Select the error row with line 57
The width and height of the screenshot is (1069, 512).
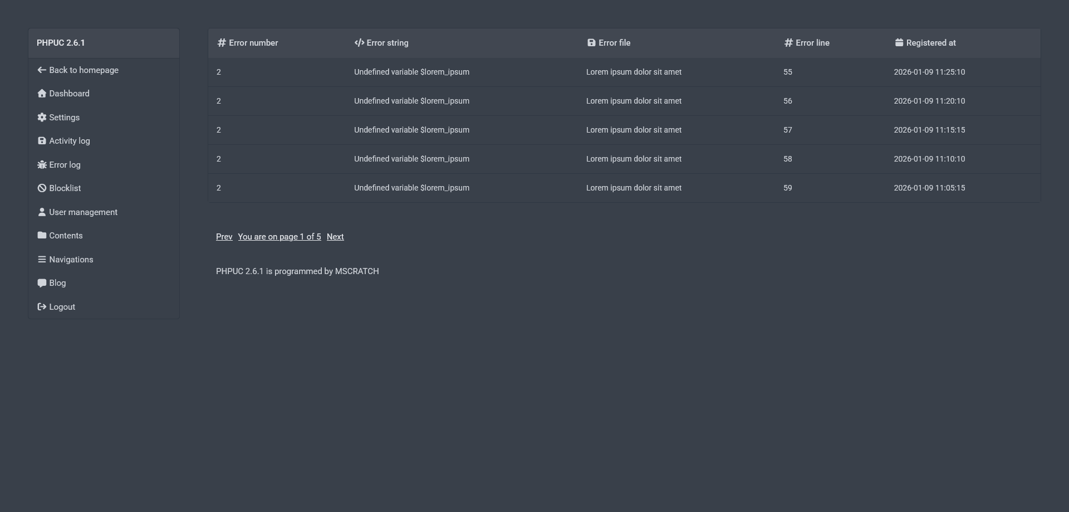[x=624, y=130]
